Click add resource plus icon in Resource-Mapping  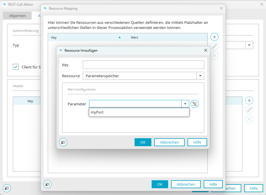(215, 37)
